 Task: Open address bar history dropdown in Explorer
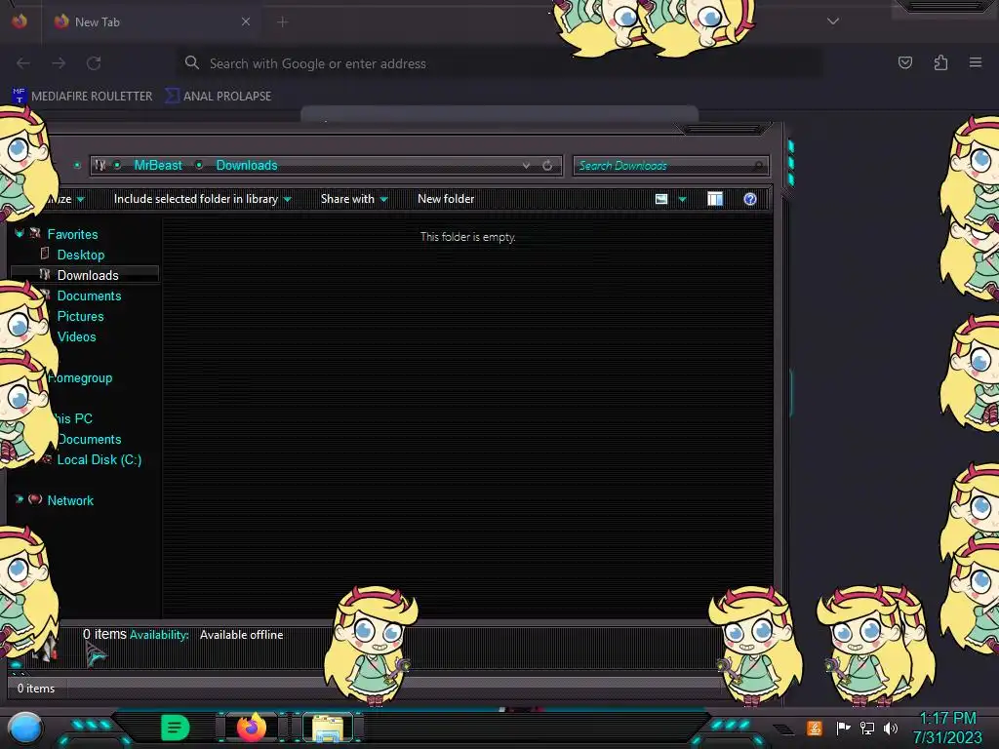tap(526, 166)
